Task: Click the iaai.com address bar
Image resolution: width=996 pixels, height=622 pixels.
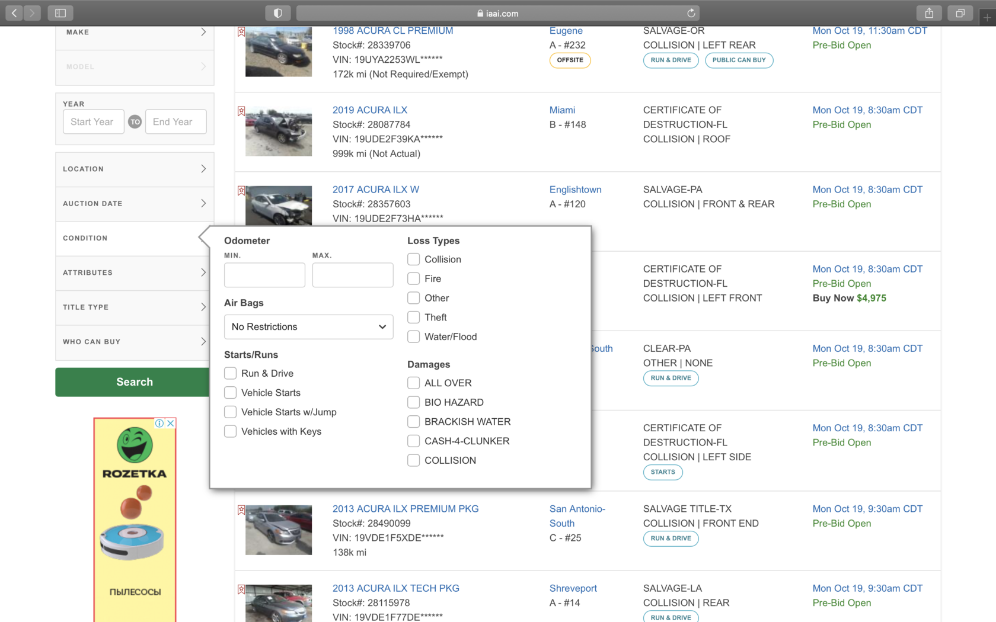Action: point(498,13)
